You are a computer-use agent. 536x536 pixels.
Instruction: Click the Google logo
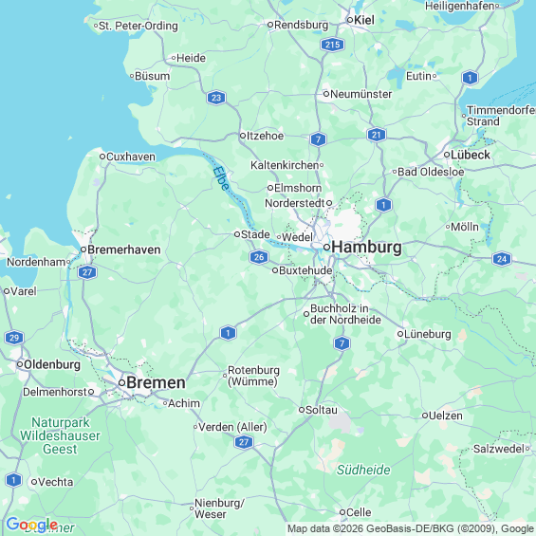pyautogui.click(x=32, y=525)
